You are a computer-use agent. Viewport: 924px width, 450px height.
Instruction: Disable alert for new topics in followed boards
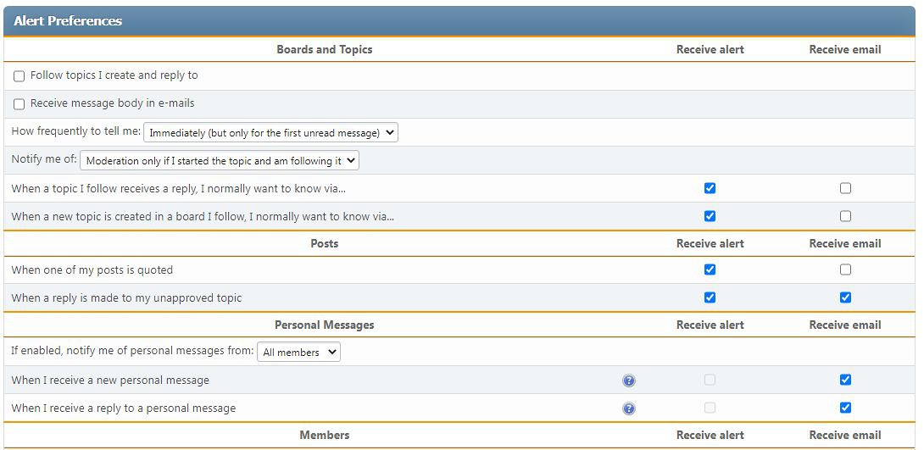[710, 216]
